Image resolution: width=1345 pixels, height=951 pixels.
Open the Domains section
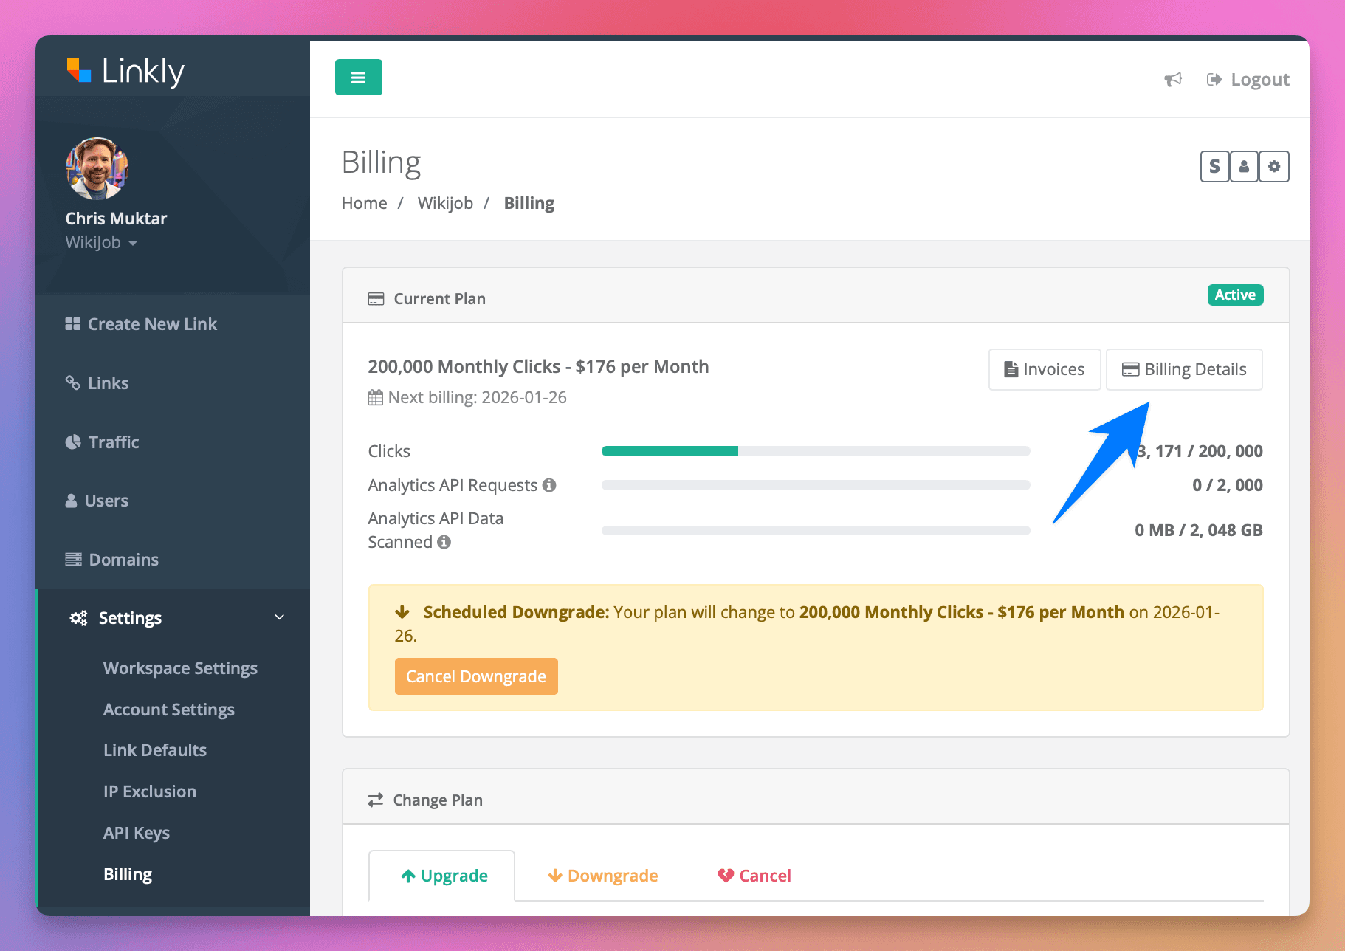point(123,559)
